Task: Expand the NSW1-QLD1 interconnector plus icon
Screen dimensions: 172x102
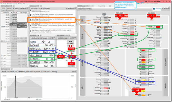Action: pos(116,16)
